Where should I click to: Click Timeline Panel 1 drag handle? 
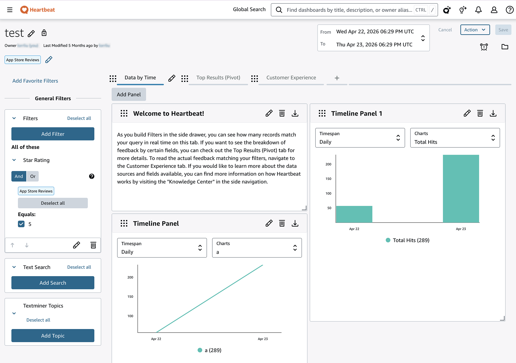pyautogui.click(x=322, y=113)
